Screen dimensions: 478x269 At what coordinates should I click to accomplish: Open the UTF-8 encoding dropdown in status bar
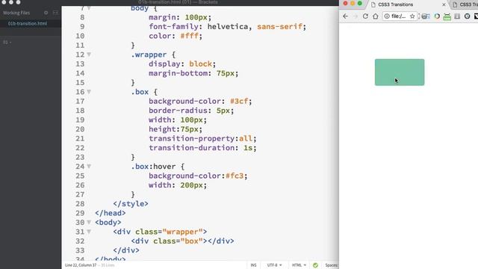point(274,265)
